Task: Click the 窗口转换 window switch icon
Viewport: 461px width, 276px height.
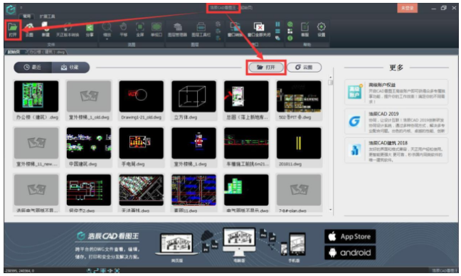Action: [x=235, y=27]
